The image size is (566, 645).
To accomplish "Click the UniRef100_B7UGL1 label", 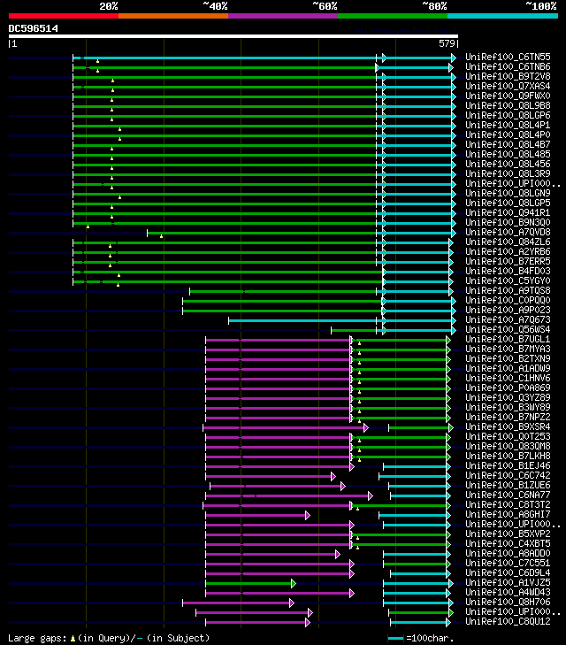I will point(508,340).
